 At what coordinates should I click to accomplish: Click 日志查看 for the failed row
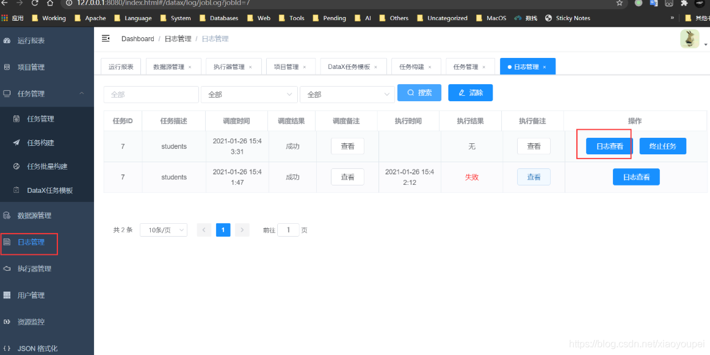pos(636,177)
